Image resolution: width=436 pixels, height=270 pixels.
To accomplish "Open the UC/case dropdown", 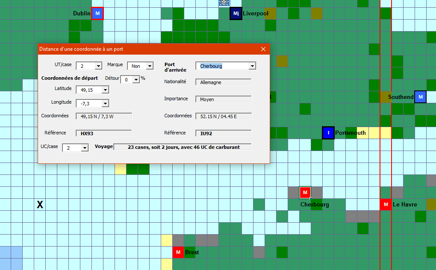I will coord(85,148).
